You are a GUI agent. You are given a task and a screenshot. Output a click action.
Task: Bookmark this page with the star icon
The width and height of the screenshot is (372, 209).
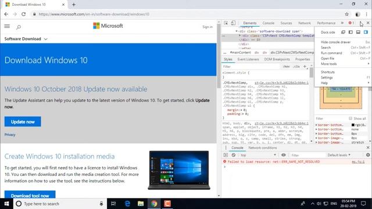coord(347,14)
